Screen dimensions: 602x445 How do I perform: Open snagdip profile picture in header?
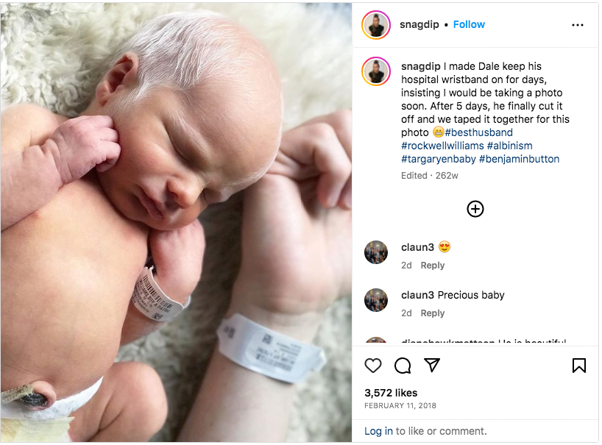[376, 25]
